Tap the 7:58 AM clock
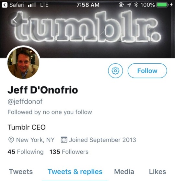The width and height of the screenshot is (175, 181). point(88,5)
